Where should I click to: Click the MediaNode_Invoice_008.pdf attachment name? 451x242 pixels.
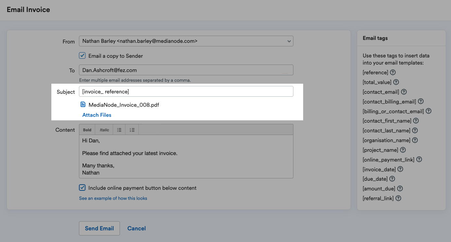pyautogui.click(x=124, y=105)
